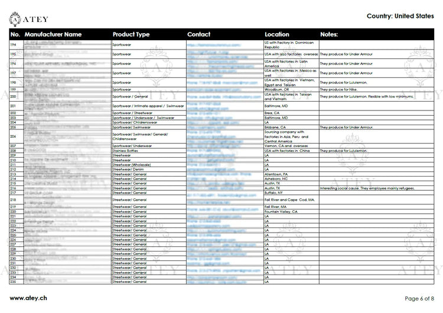The height and width of the screenshot is (313, 443).
Task: Click 'Sportswear' product type in row 199
Action: [122, 89]
